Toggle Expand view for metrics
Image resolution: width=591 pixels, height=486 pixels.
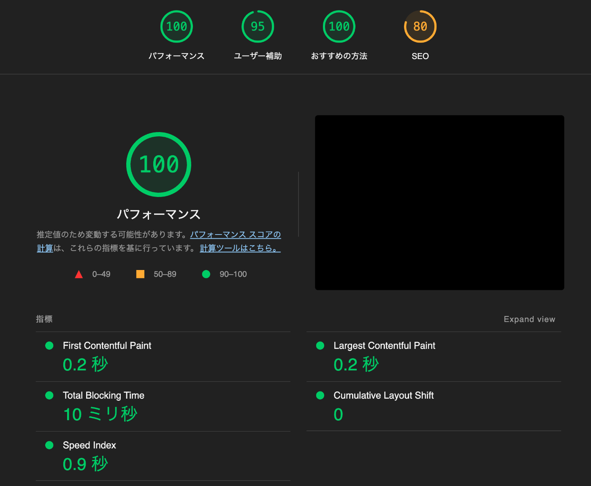click(x=529, y=319)
